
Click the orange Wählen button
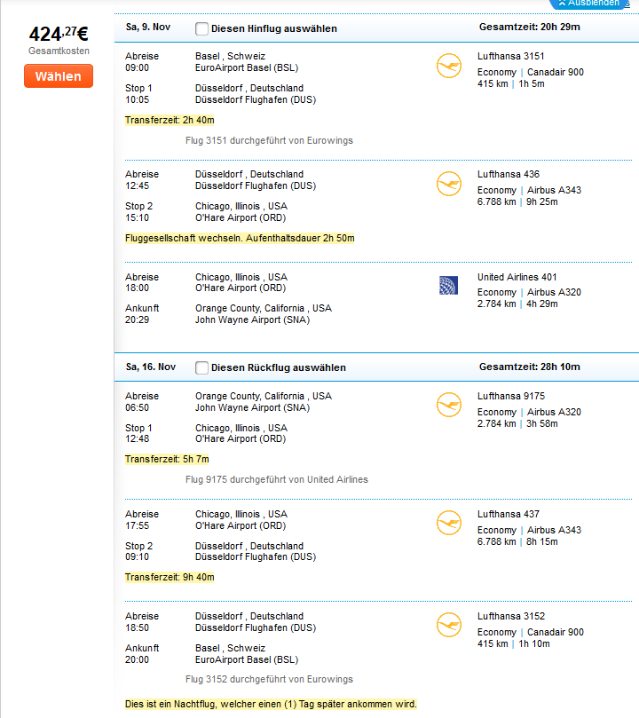tap(59, 76)
